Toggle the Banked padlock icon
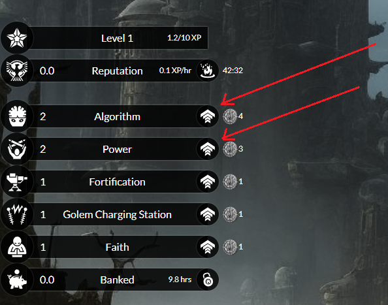Image resolution: width=388 pixels, height=305 pixels. coord(208,280)
